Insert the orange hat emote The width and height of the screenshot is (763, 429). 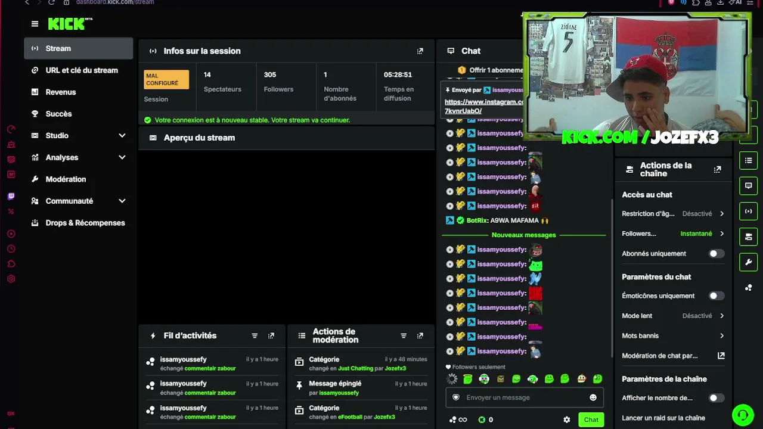point(581,379)
